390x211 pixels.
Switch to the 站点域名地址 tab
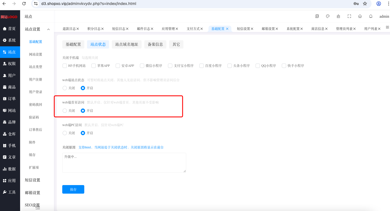pos(127,44)
